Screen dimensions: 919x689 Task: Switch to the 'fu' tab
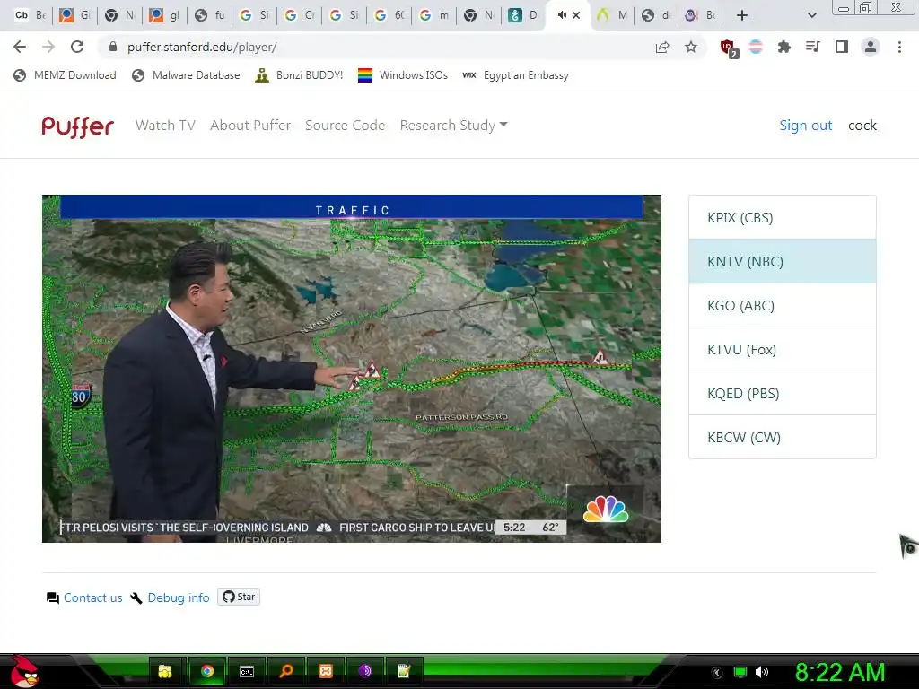[210, 15]
